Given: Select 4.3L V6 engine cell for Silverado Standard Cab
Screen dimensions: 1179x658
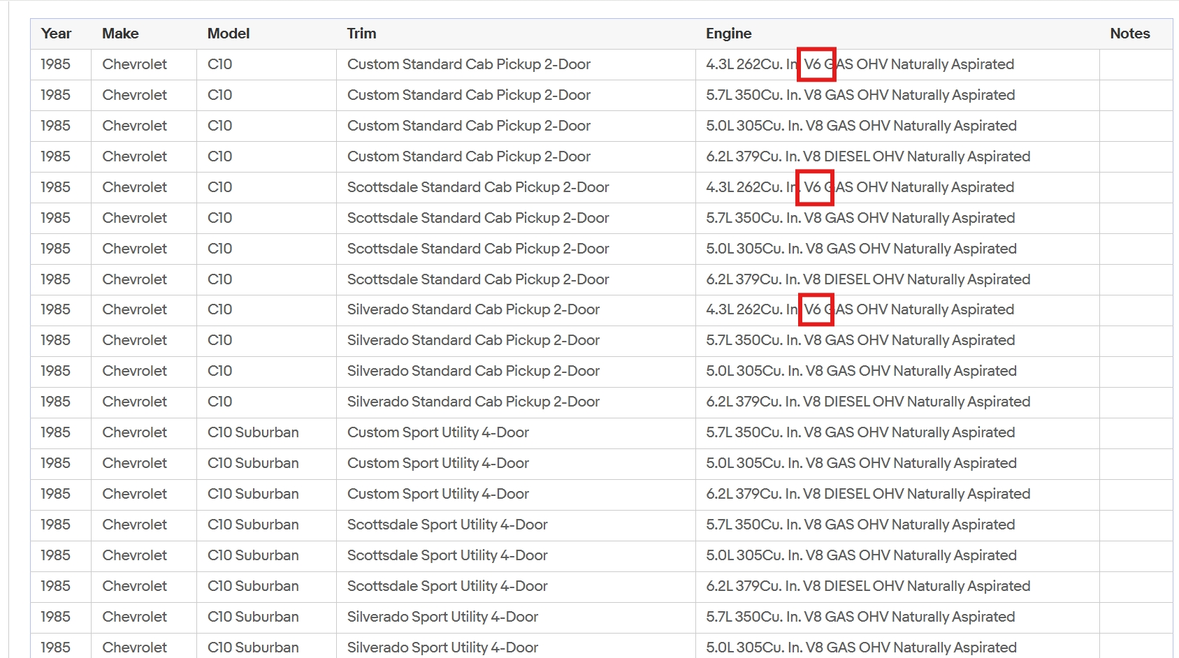Looking at the screenshot, I should pos(897,309).
